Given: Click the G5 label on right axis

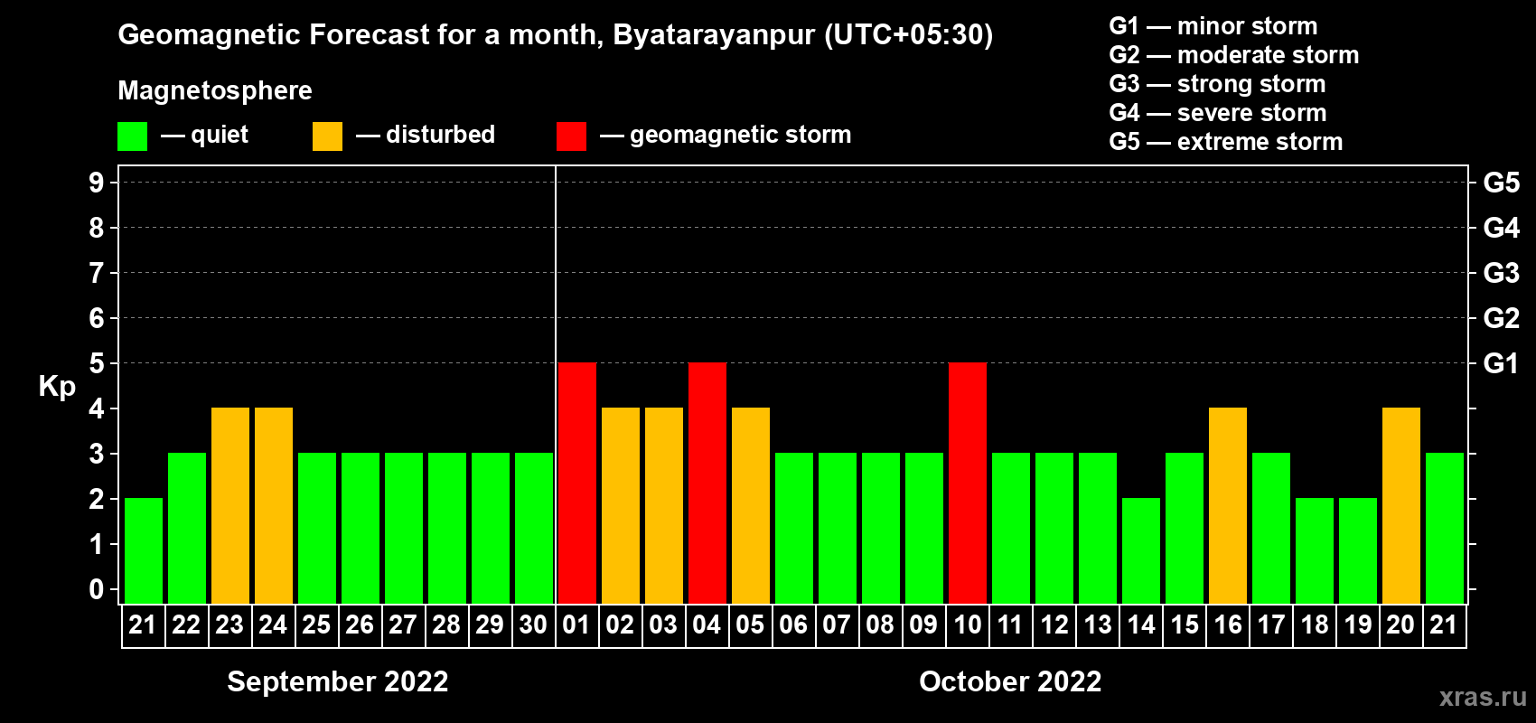Looking at the screenshot, I should (1502, 183).
